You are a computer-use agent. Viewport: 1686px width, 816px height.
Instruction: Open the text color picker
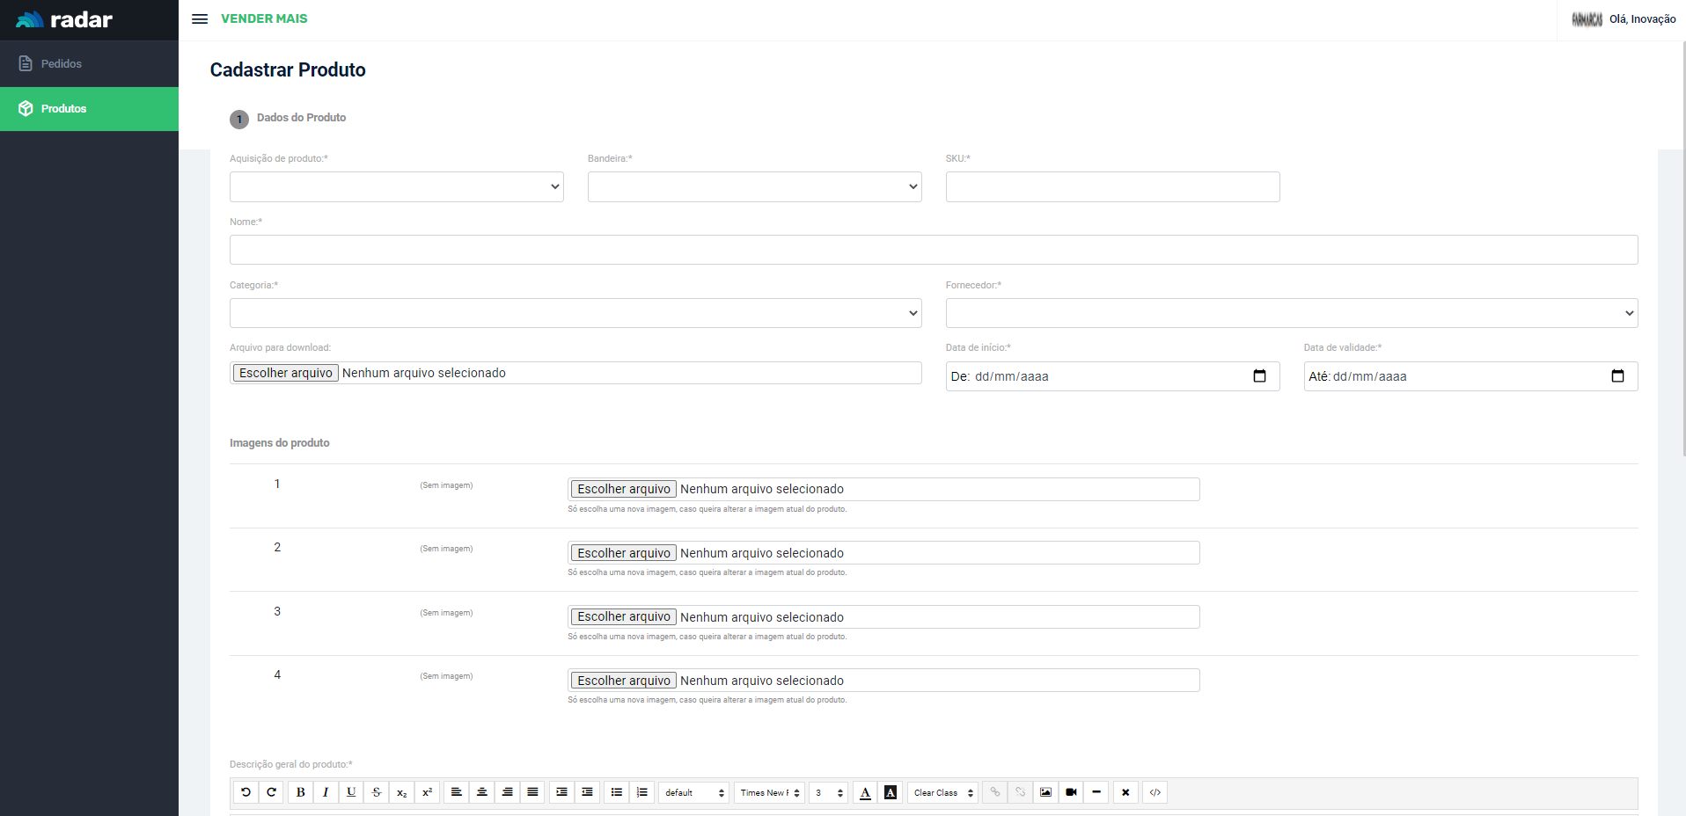coord(865,792)
